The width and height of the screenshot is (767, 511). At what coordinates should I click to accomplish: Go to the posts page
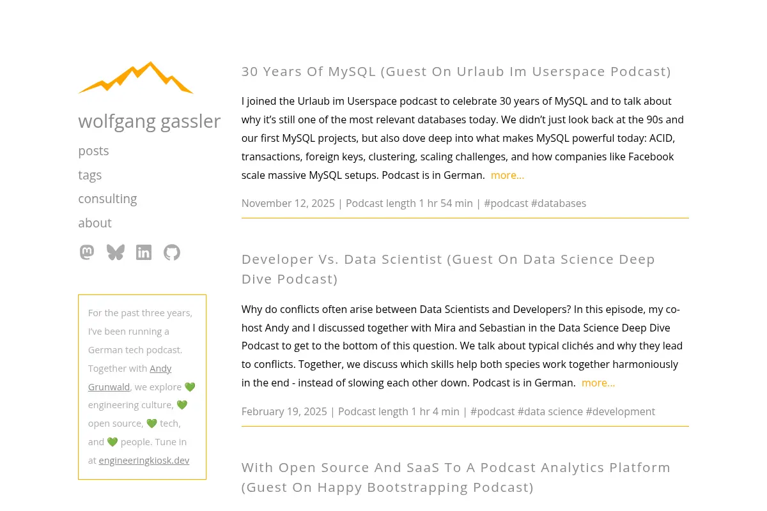pos(93,151)
